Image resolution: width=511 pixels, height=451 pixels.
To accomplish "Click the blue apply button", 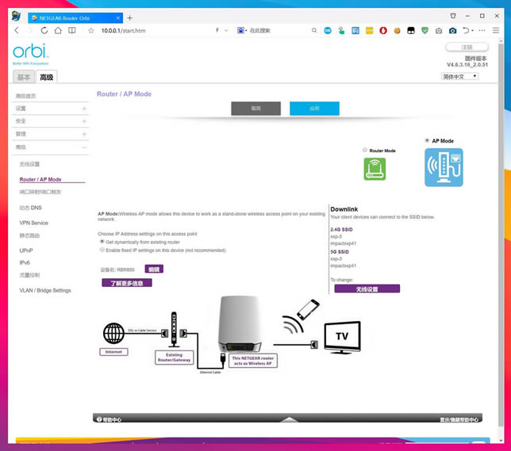I will [x=314, y=109].
